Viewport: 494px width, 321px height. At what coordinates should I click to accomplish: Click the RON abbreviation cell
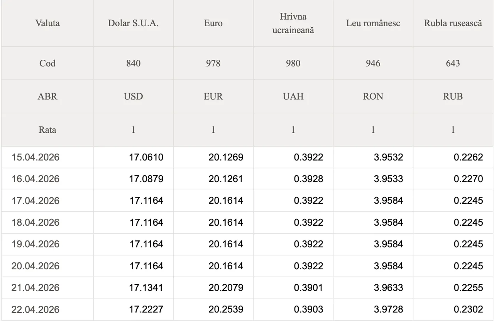point(373,96)
